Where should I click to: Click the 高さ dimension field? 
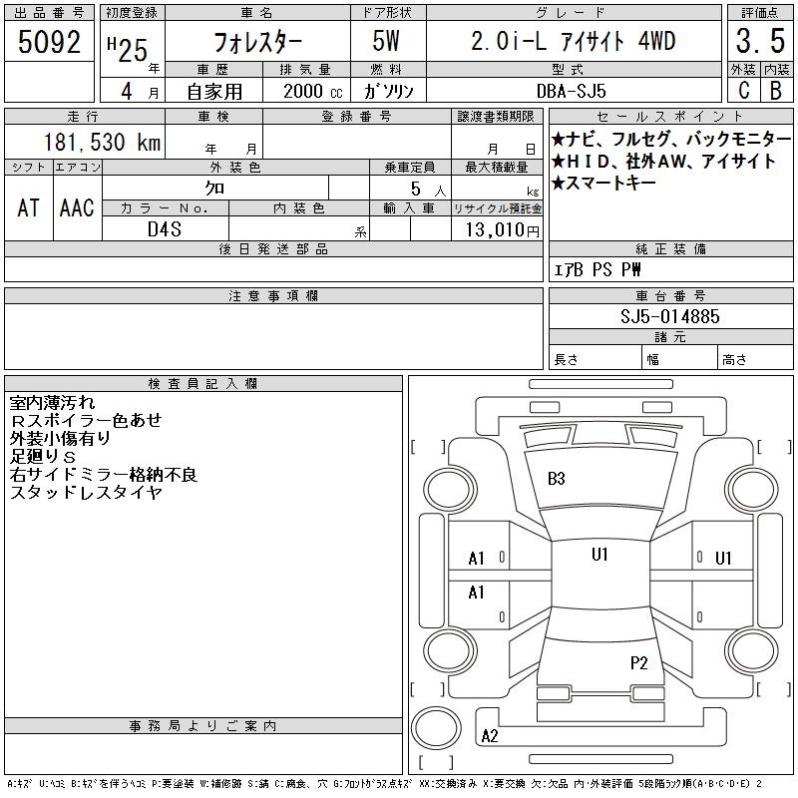[756, 359]
